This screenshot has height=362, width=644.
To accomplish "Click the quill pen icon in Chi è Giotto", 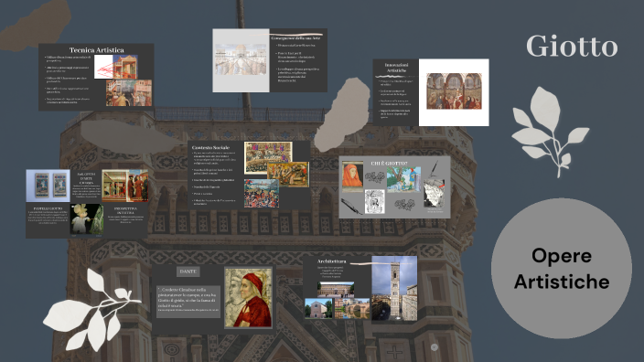I will 435,169.
